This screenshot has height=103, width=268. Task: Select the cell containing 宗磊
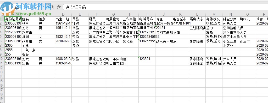30,63
